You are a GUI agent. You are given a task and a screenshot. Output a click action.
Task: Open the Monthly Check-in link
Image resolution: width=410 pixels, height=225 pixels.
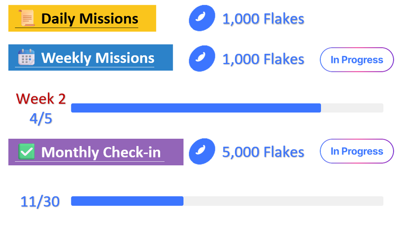pyautogui.click(x=101, y=152)
